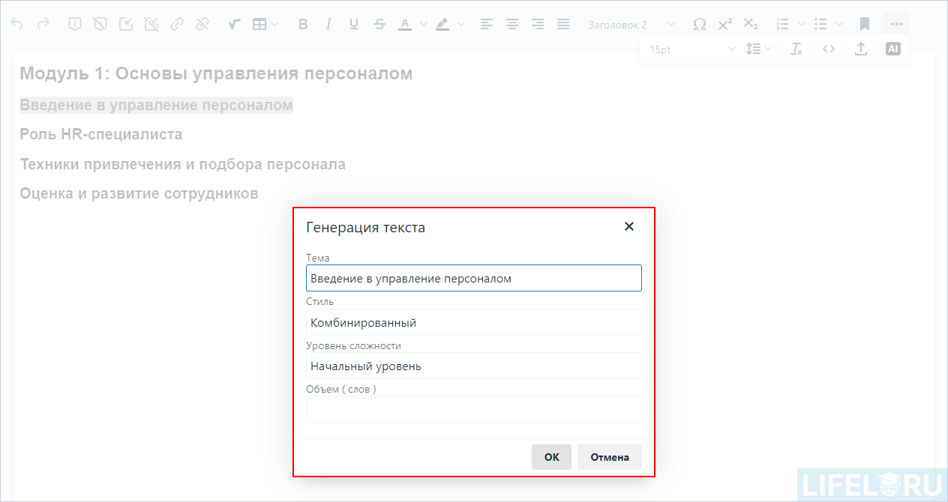The height and width of the screenshot is (502, 948).
Task: Confirm text generation with OK button
Action: tap(551, 457)
